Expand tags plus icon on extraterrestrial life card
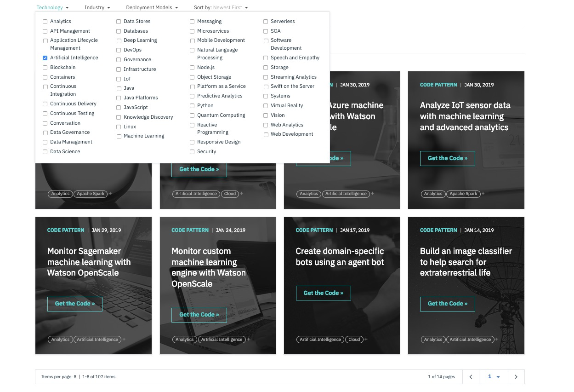574x392 pixels. click(x=497, y=340)
